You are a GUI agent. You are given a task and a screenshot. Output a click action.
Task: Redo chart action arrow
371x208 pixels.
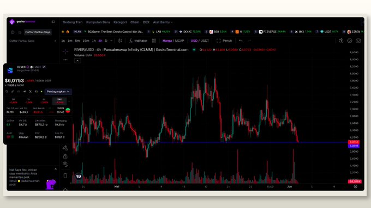click(249, 41)
